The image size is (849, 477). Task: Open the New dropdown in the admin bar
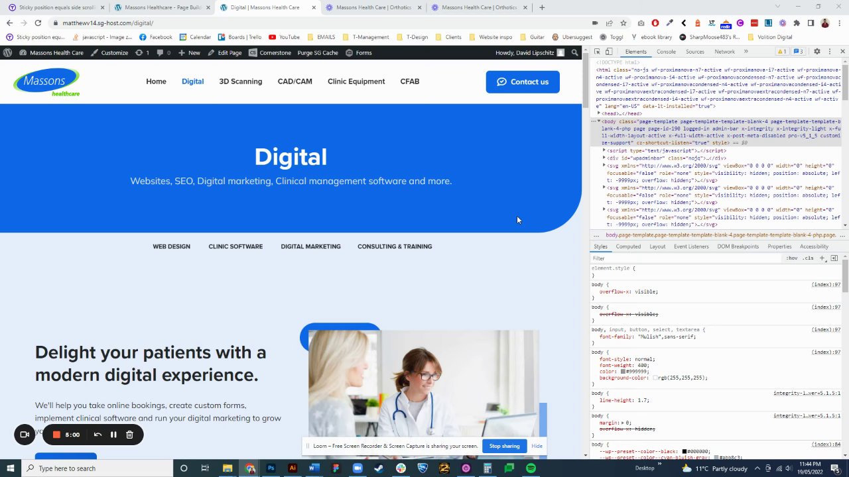189,52
